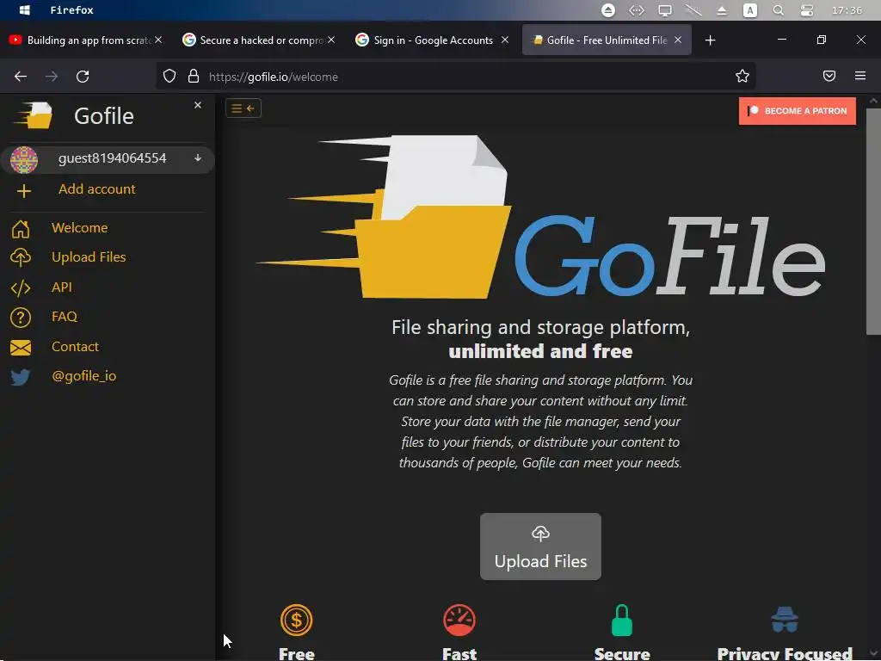Open the FAQ sidebar link
The width and height of the screenshot is (881, 661).
point(65,317)
